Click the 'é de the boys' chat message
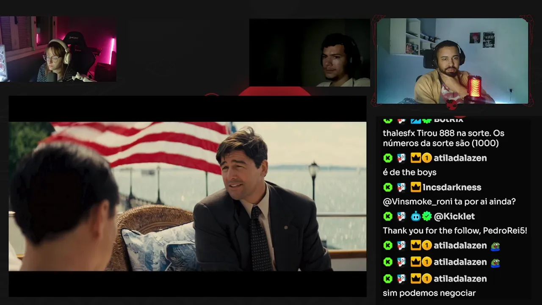 click(x=409, y=172)
